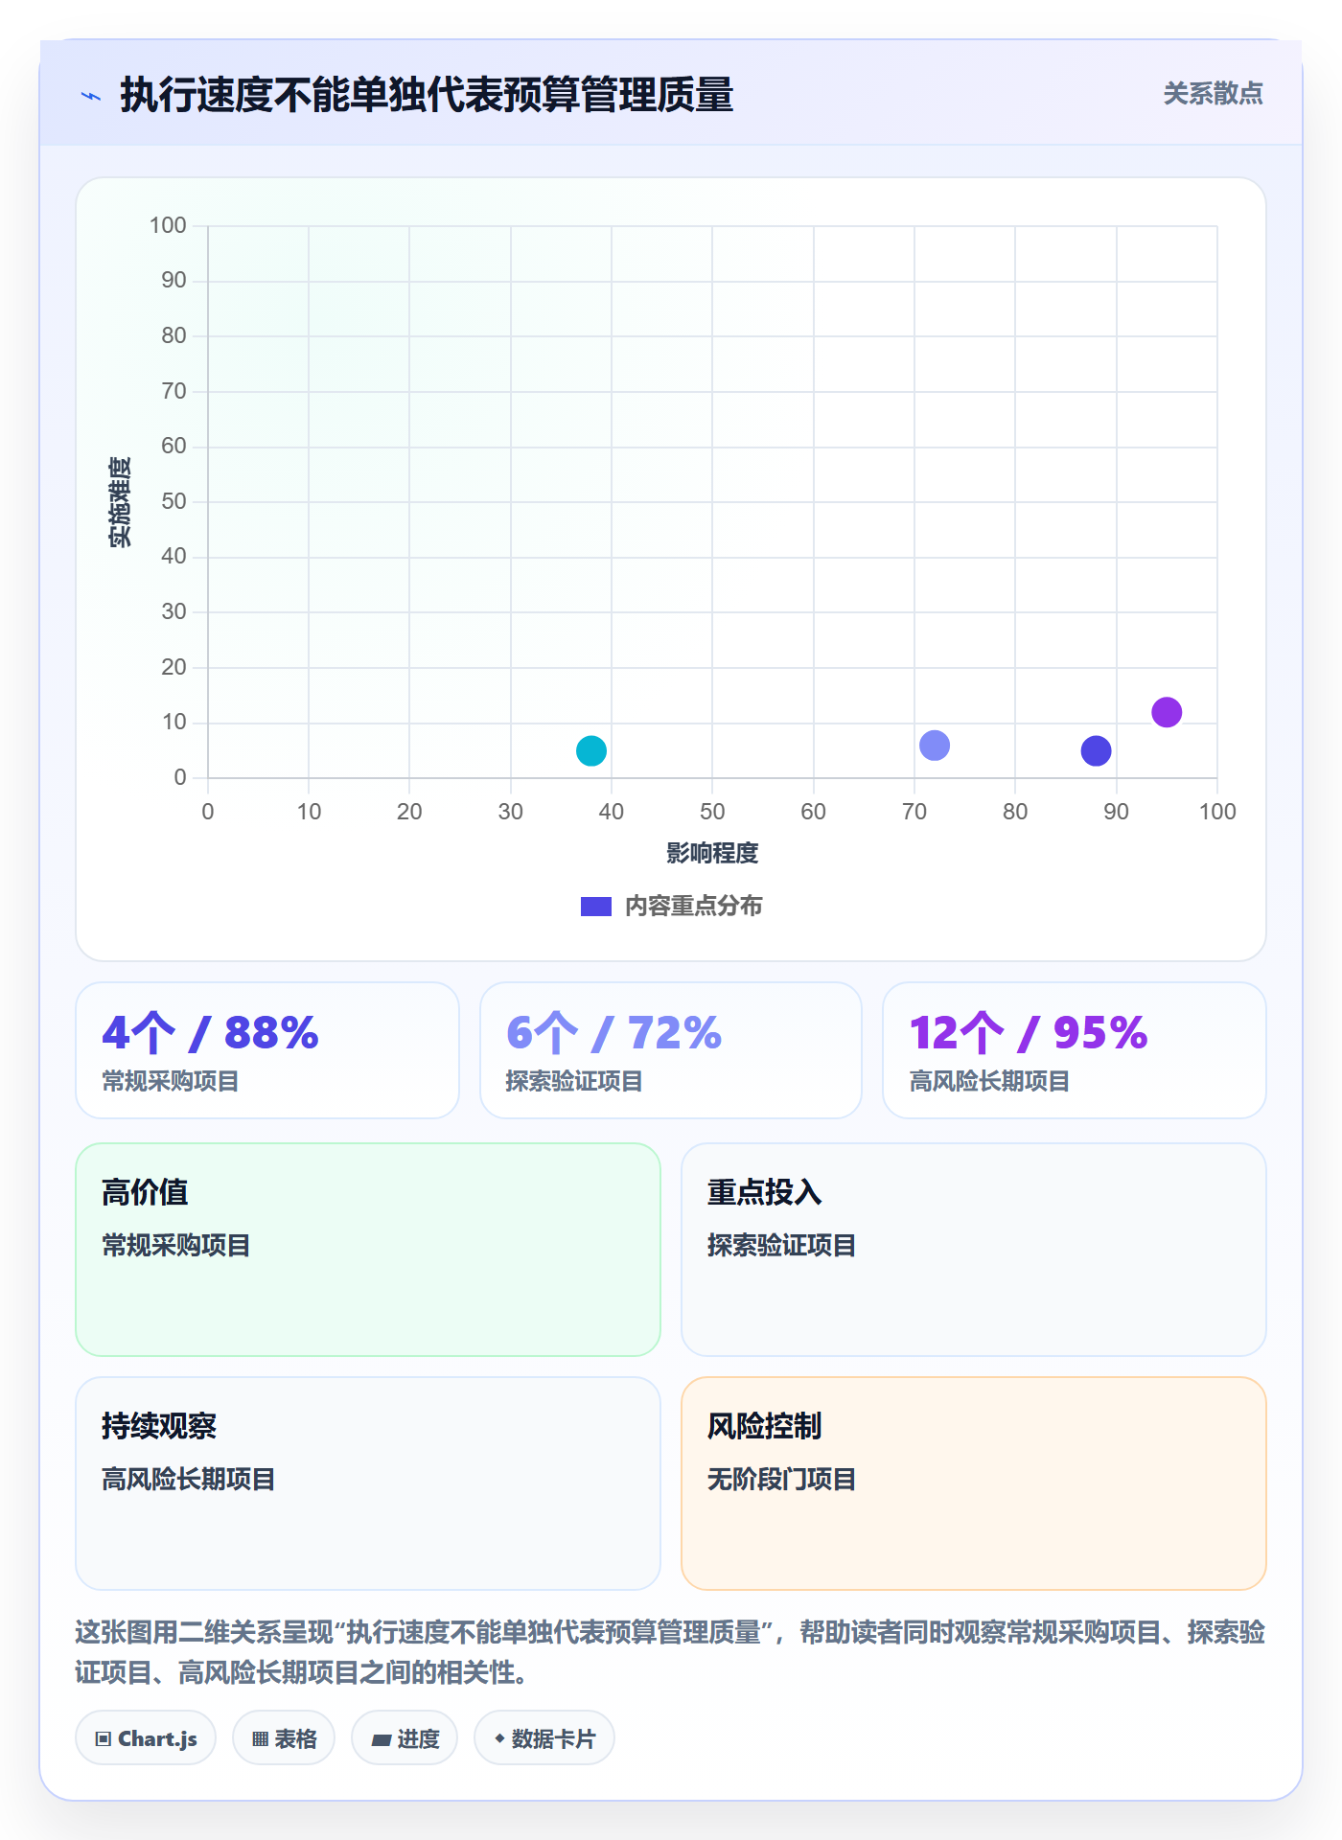Viewport: 1342px width, 1840px height.
Task: Click 无阶段门项目 text in 风险控制 card
Action: (x=781, y=1480)
